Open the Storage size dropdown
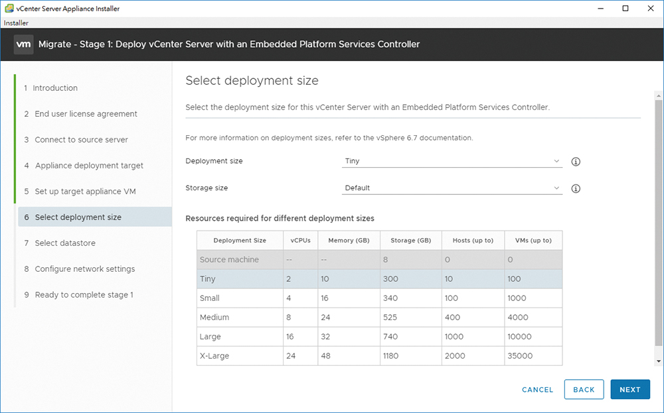This screenshot has height=413, width=664. coord(452,188)
